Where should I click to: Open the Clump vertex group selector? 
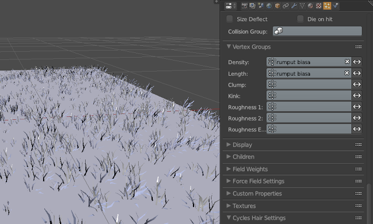tap(309, 84)
